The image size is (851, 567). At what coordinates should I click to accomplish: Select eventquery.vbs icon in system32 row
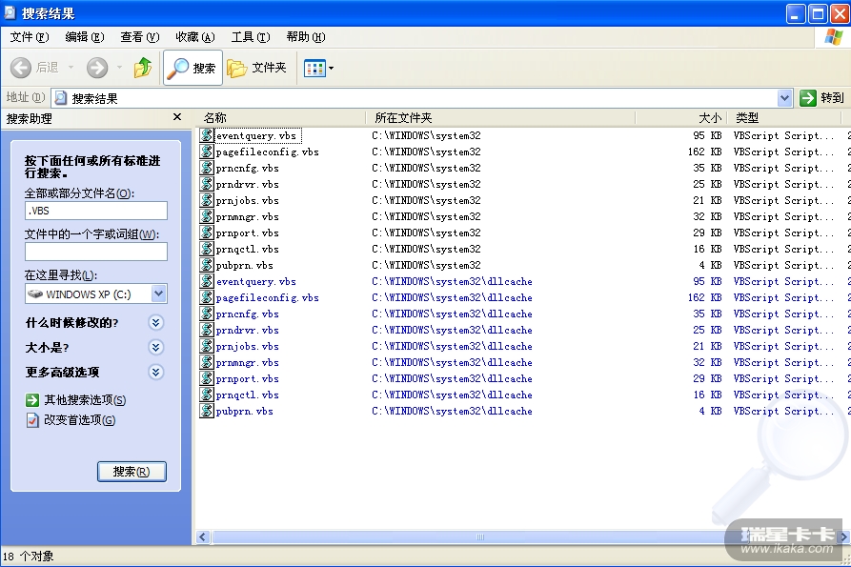pyautogui.click(x=206, y=135)
